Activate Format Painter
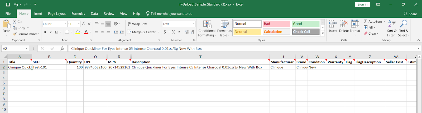 pyautogui.click(x=26, y=34)
